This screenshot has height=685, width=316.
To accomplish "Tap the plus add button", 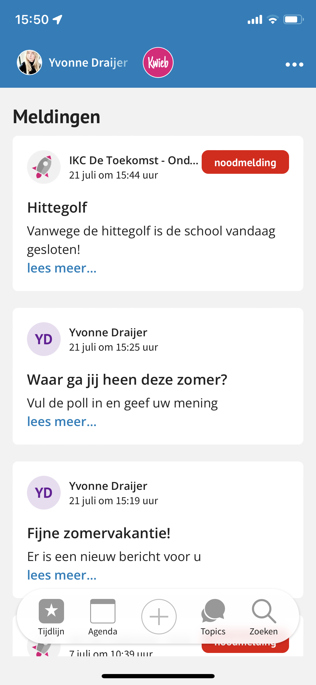I will click(159, 616).
